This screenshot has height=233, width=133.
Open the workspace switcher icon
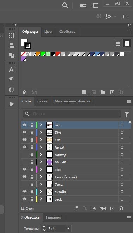(x=95, y=6)
